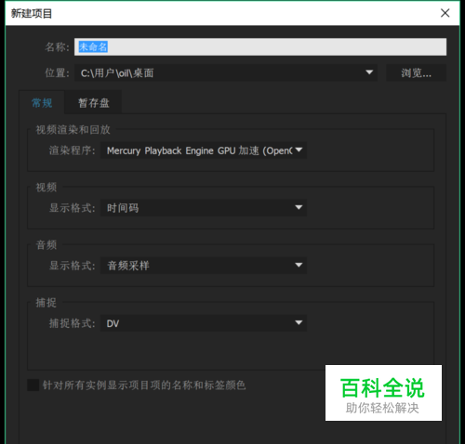Open the location path dropdown
Image resolution: width=465 pixels, height=444 pixels.
coord(226,72)
